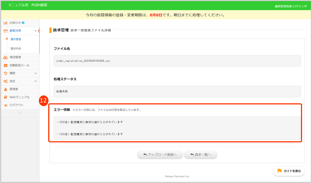Return to list with 請求一覧へ button
This screenshot has height=183, width=312.
pyautogui.click(x=200, y=155)
